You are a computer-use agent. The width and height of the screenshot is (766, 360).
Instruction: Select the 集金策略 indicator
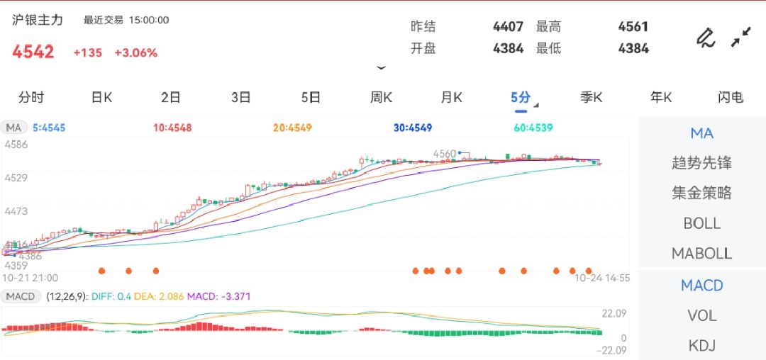[x=702, y=193]
